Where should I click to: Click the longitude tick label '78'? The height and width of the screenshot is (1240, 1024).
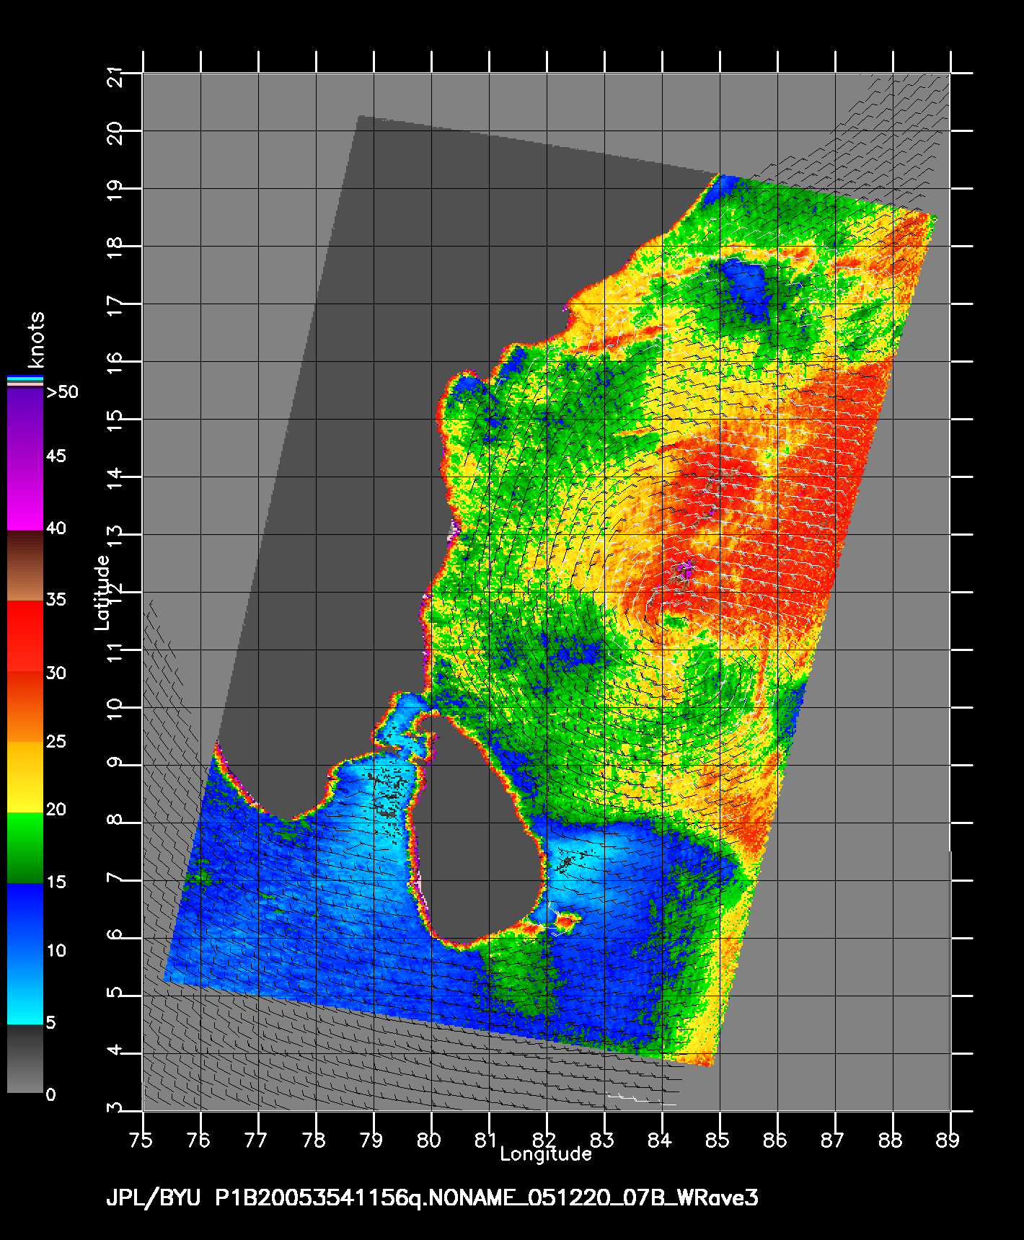pos(314,1140)
